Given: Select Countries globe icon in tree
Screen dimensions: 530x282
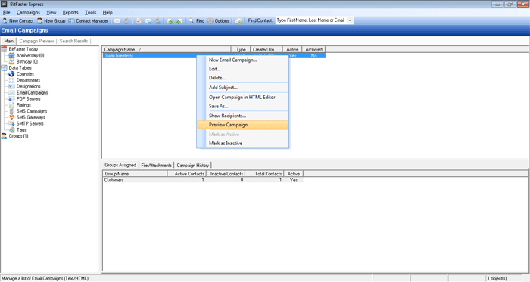Looking at the screenshot, I should 11,74.
